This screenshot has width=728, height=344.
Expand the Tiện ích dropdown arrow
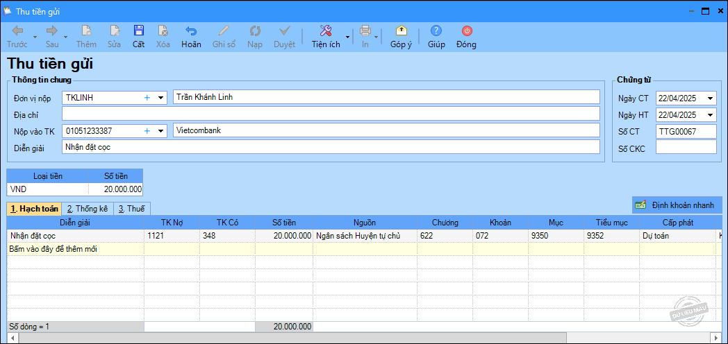coord(347,37)
